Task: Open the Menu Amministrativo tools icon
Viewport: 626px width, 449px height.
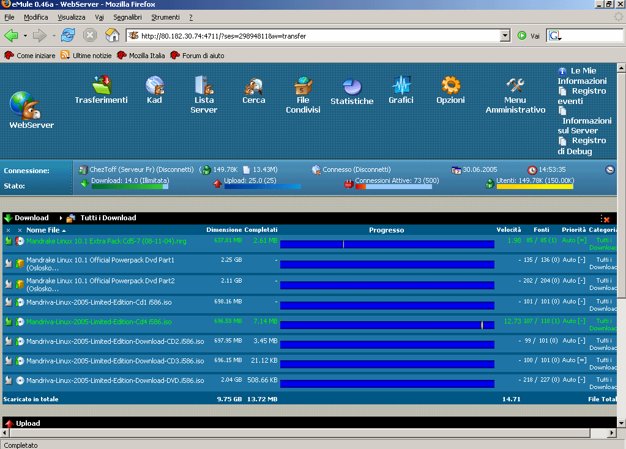Action: [515, 85]
